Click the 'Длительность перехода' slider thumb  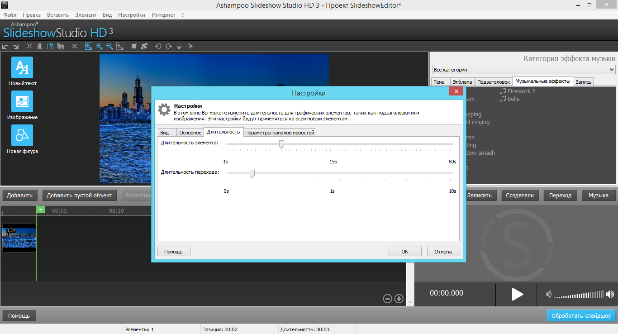pyautogui.click(x=252, y=173)
